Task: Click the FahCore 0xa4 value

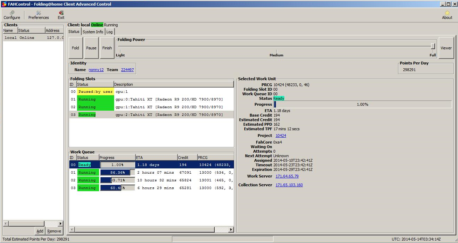Action: (278, 142)
